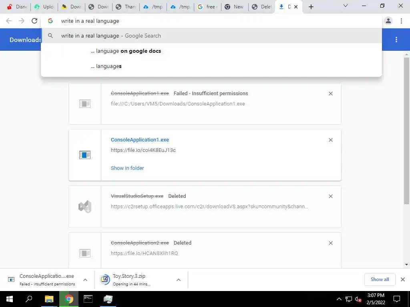Click the page vertical scrollbar
410x307 pixels.
point(406,131)
